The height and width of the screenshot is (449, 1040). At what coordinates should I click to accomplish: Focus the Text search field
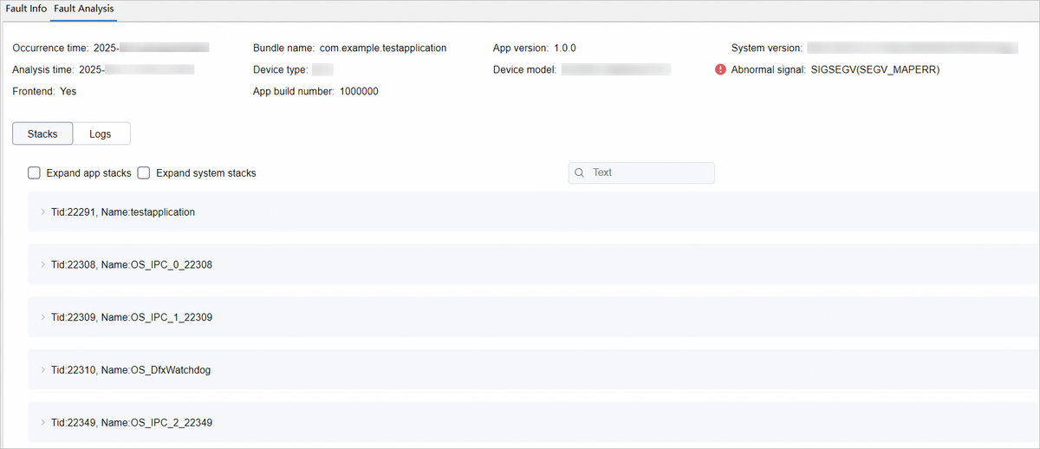click(x=650, y=173)
